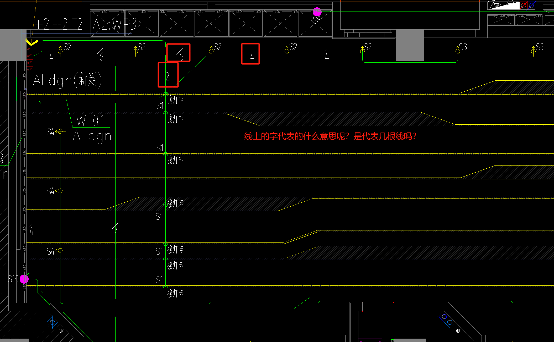Click the small hatched circle below the lower room's blue symbols
Screen dimensions: 554x342
(458, 330)
